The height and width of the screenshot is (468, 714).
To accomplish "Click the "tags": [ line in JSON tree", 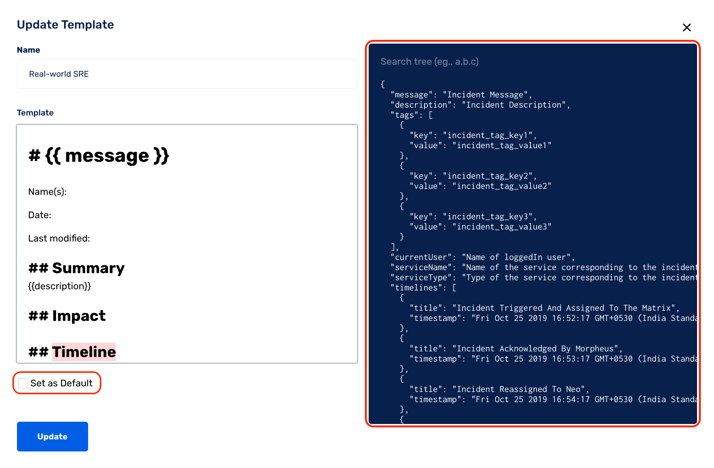I will tap(412, 115).
